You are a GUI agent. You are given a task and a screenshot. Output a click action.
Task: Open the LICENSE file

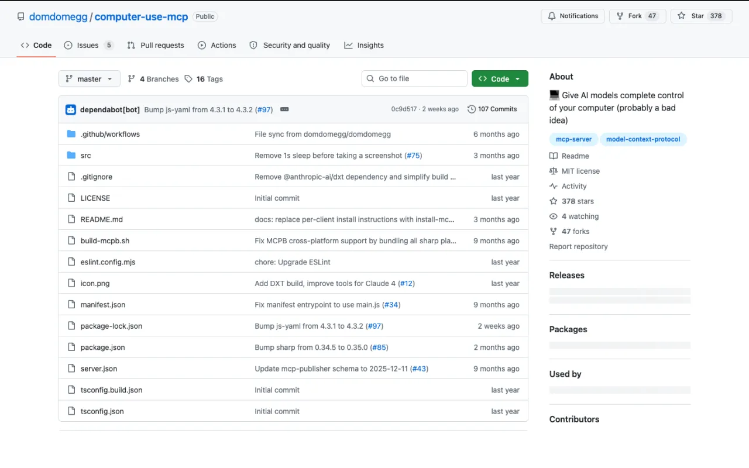[x=95, y=198]
